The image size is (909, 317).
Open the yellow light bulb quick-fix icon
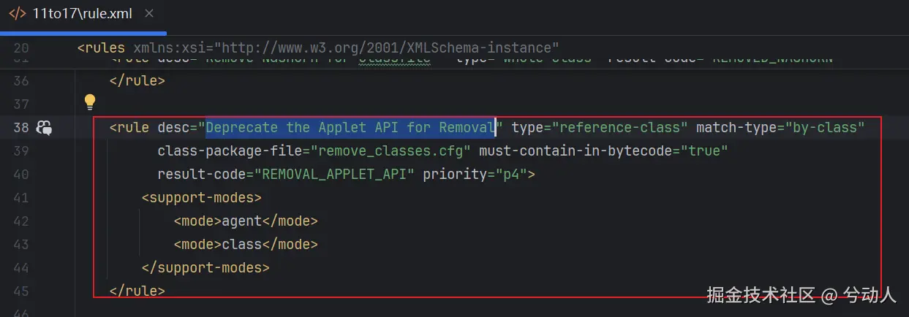pos(89,102)
